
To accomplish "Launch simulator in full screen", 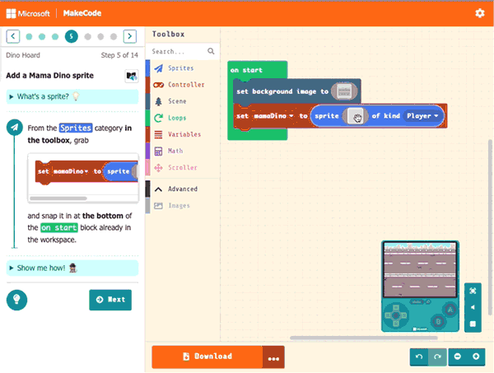I will click(x=473, y=291).
